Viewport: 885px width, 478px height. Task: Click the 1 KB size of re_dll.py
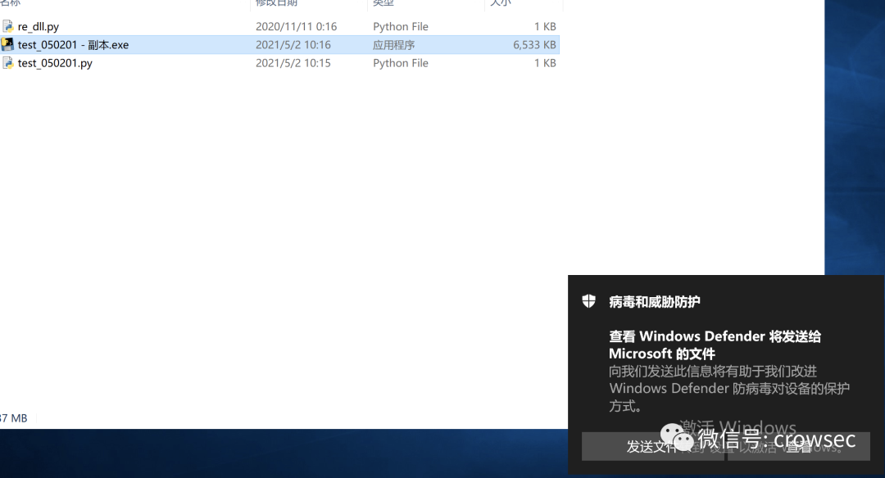coord(545,26)
